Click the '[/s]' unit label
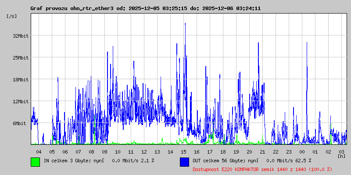This screenshot has height=175, width=351. pos(12,16)
